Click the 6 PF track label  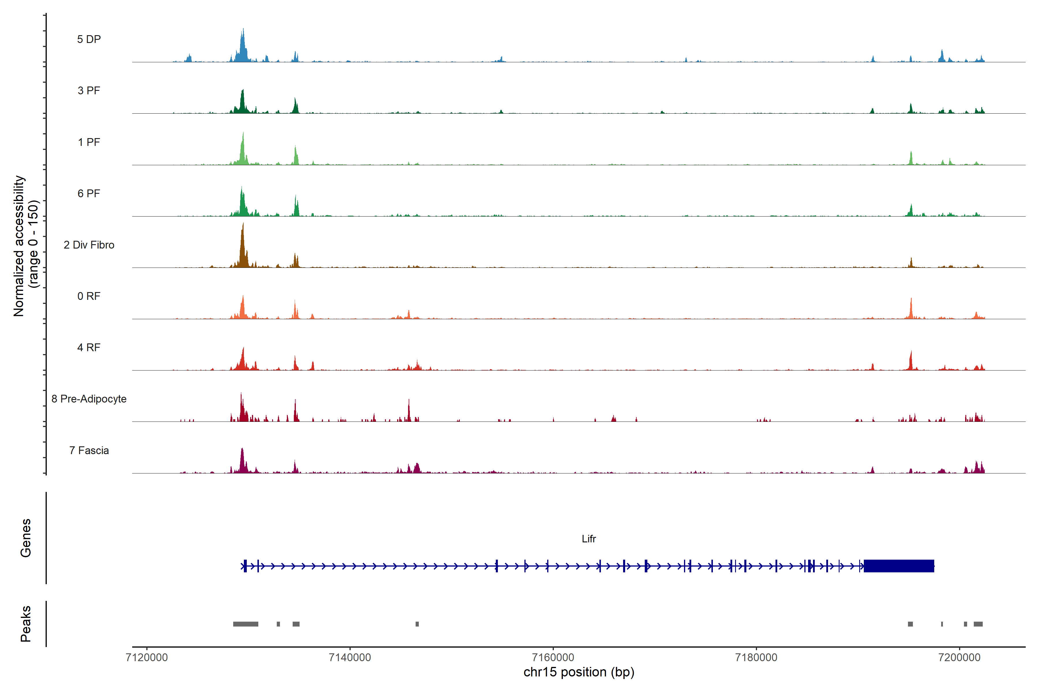(x=89, y=193)
